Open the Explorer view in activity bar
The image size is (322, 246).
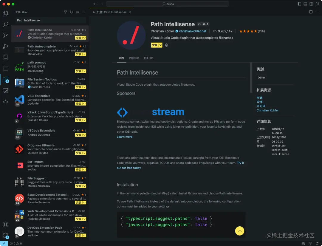tap(6, 13)
